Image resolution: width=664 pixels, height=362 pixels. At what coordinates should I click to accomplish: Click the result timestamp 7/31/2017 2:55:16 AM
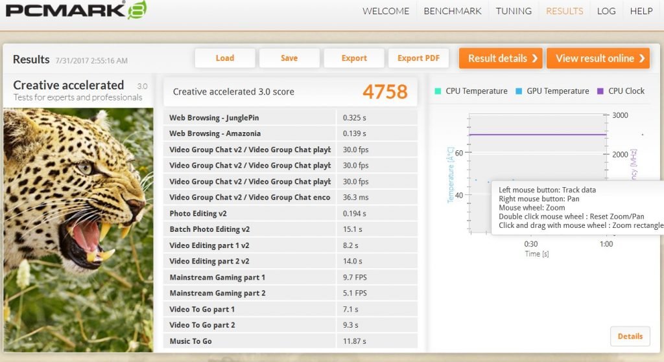91,60
